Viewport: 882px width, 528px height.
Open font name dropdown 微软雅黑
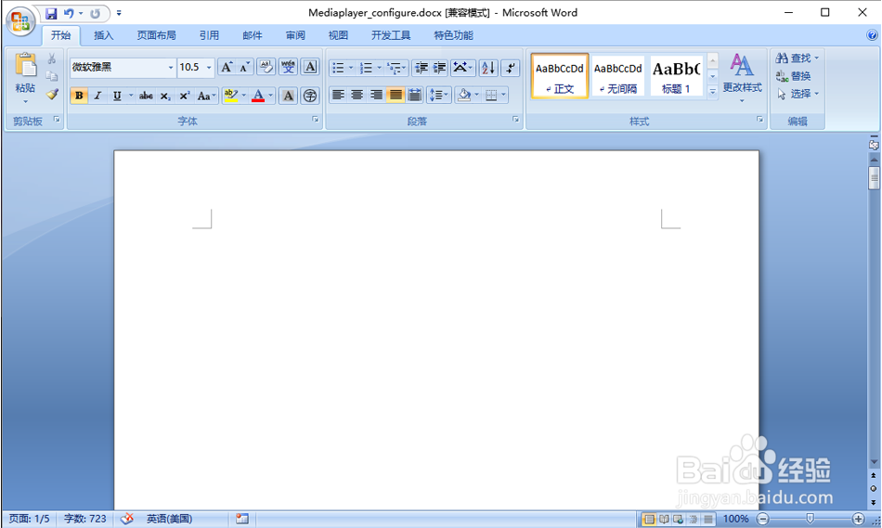point(171,68)
